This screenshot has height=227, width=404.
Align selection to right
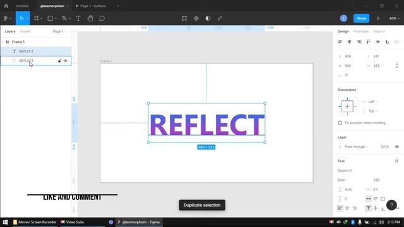click(x=359, y=42)
